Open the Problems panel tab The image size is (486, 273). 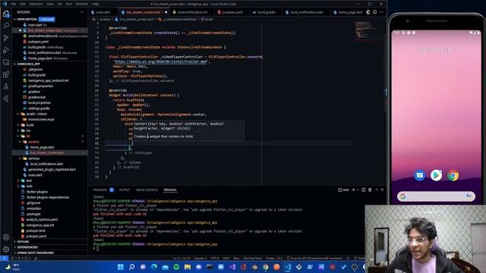click(x=100, y=190)
